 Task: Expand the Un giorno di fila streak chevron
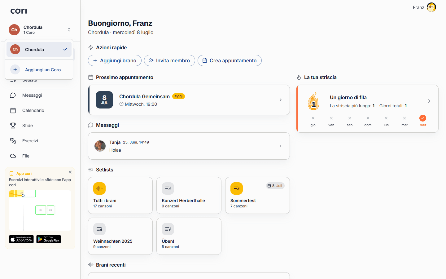(429, 101)
